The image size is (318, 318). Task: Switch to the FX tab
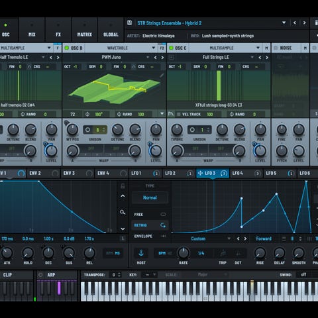[58, 30]
